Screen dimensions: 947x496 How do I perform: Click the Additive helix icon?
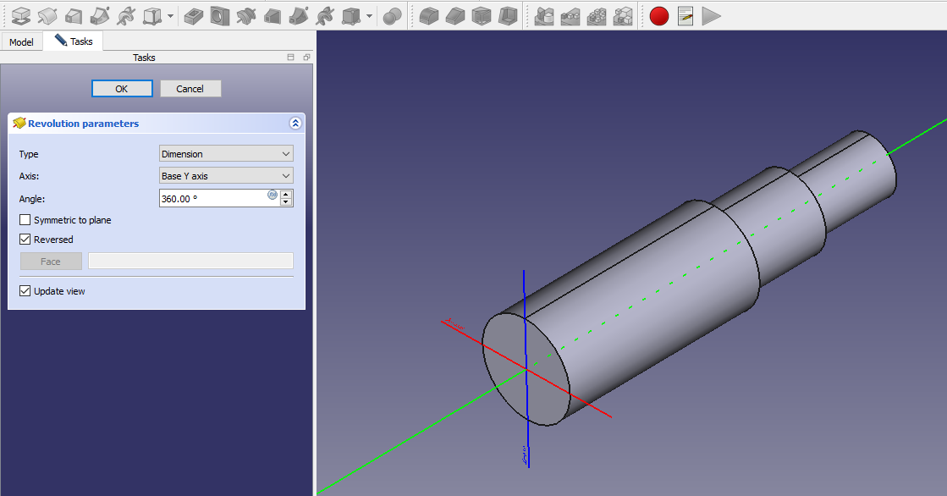tap(126, 15)
